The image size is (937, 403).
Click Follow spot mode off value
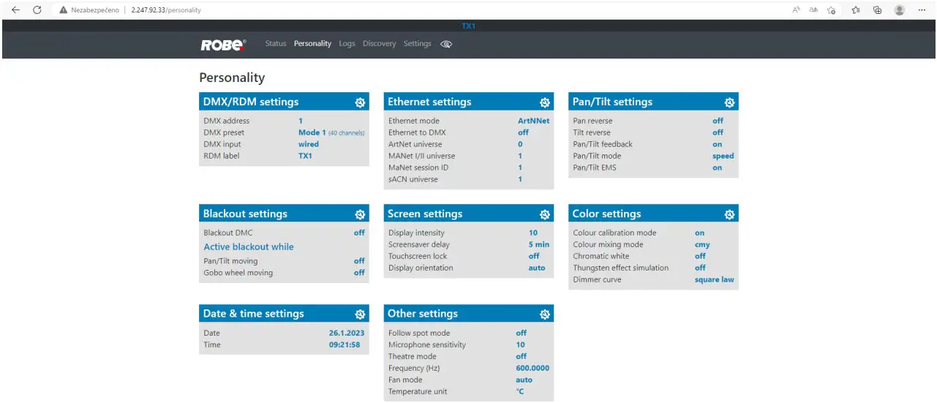521,333
